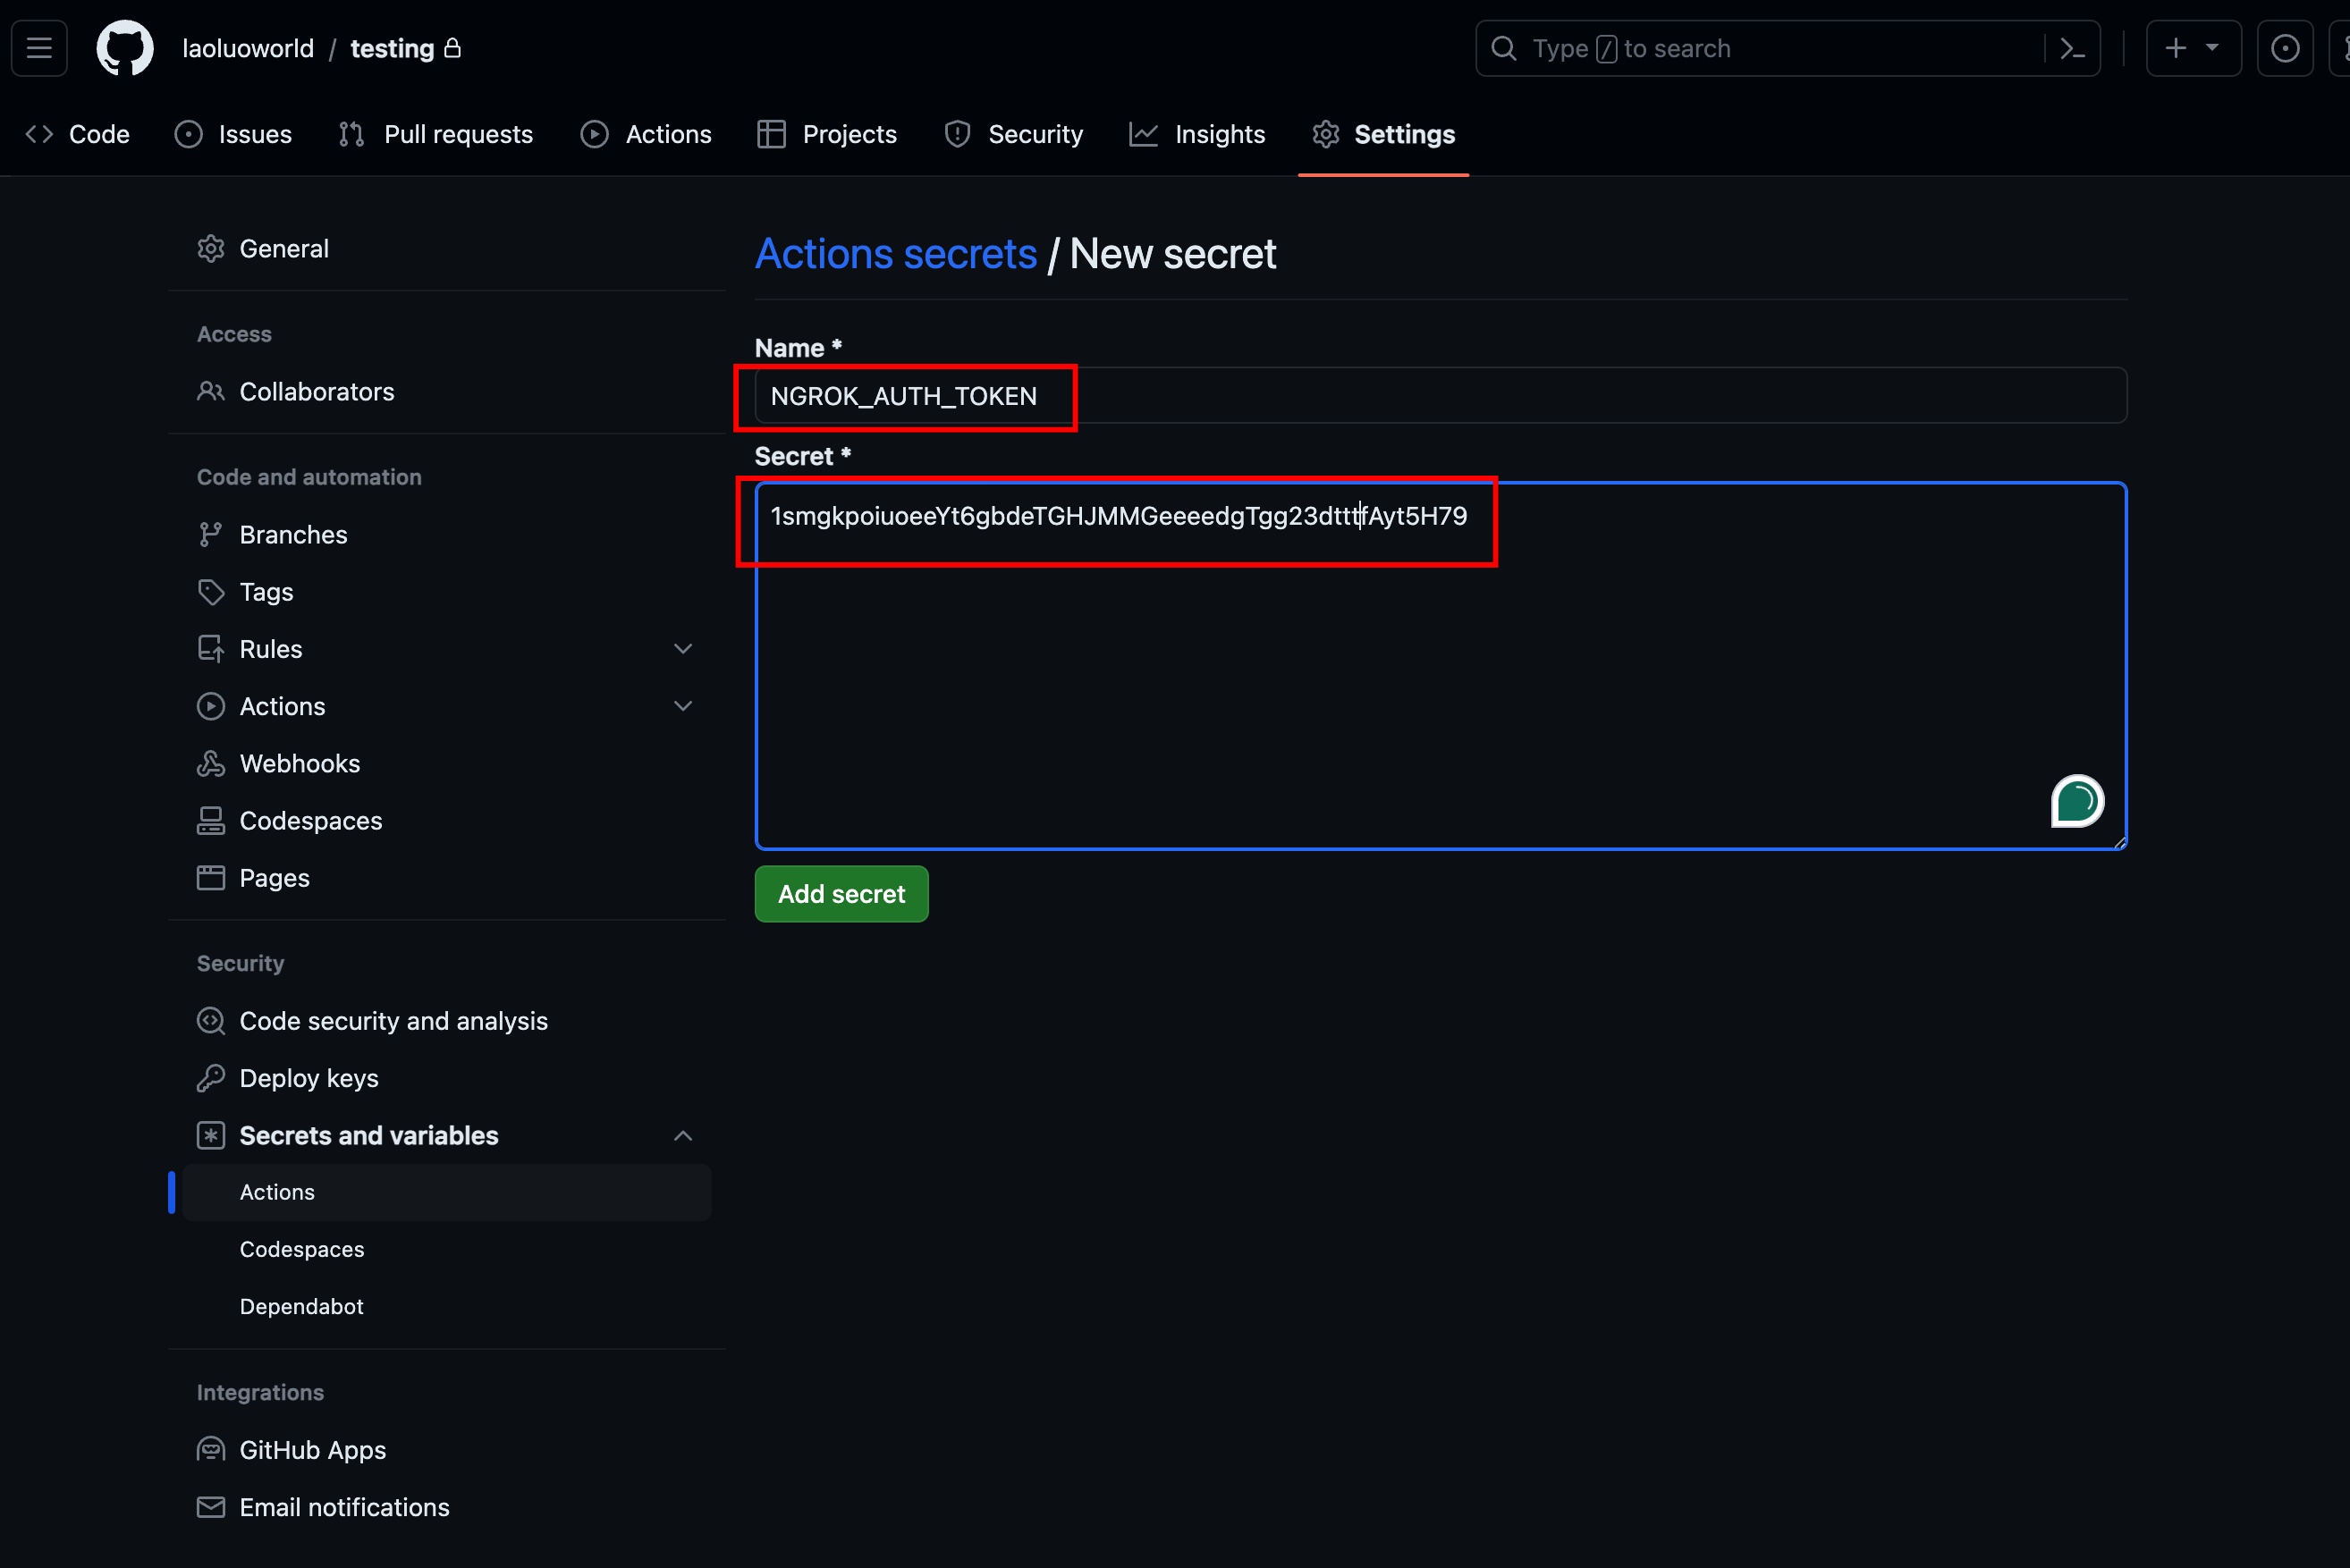
Task: Click the Webhooks icon in sidebar
Action: point(210,762)
